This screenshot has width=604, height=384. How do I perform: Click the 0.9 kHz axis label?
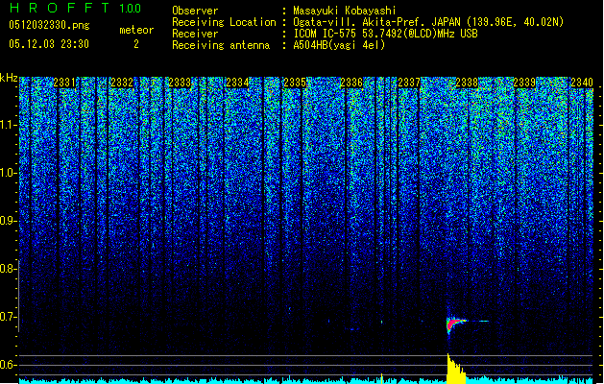pos(9,221)
